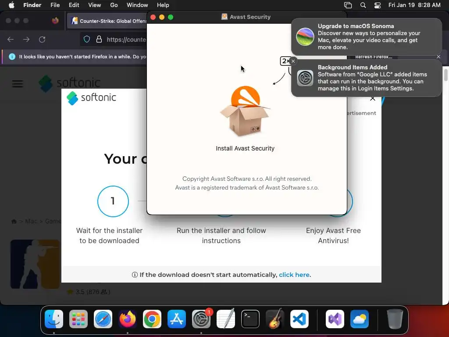Open the View menu
This screenshot has height=337, width=449.
click(x=95, y=5)
